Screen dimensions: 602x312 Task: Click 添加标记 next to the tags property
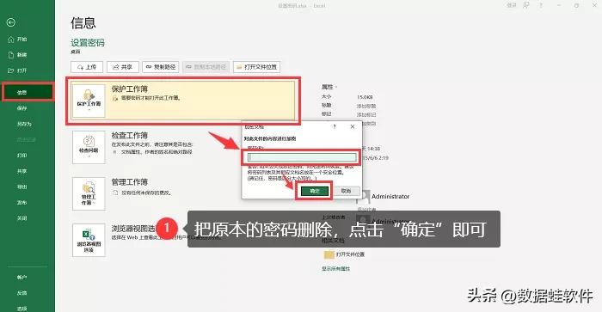366,115
